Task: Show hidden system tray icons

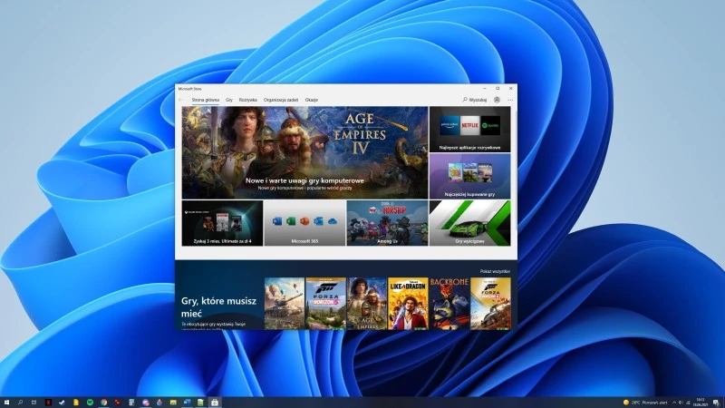Action: coord(674,403)
